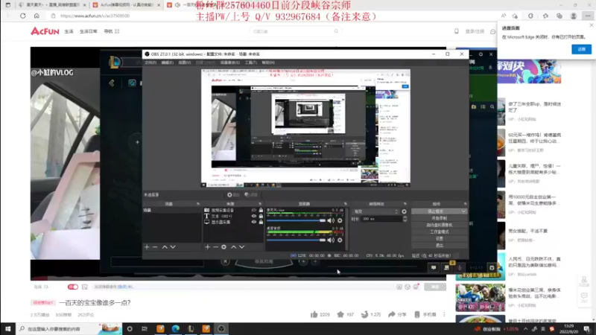Open 麦克风/Aux audio settings gear
Viewport: 596px width, 335px height.
tap(340, 220)
